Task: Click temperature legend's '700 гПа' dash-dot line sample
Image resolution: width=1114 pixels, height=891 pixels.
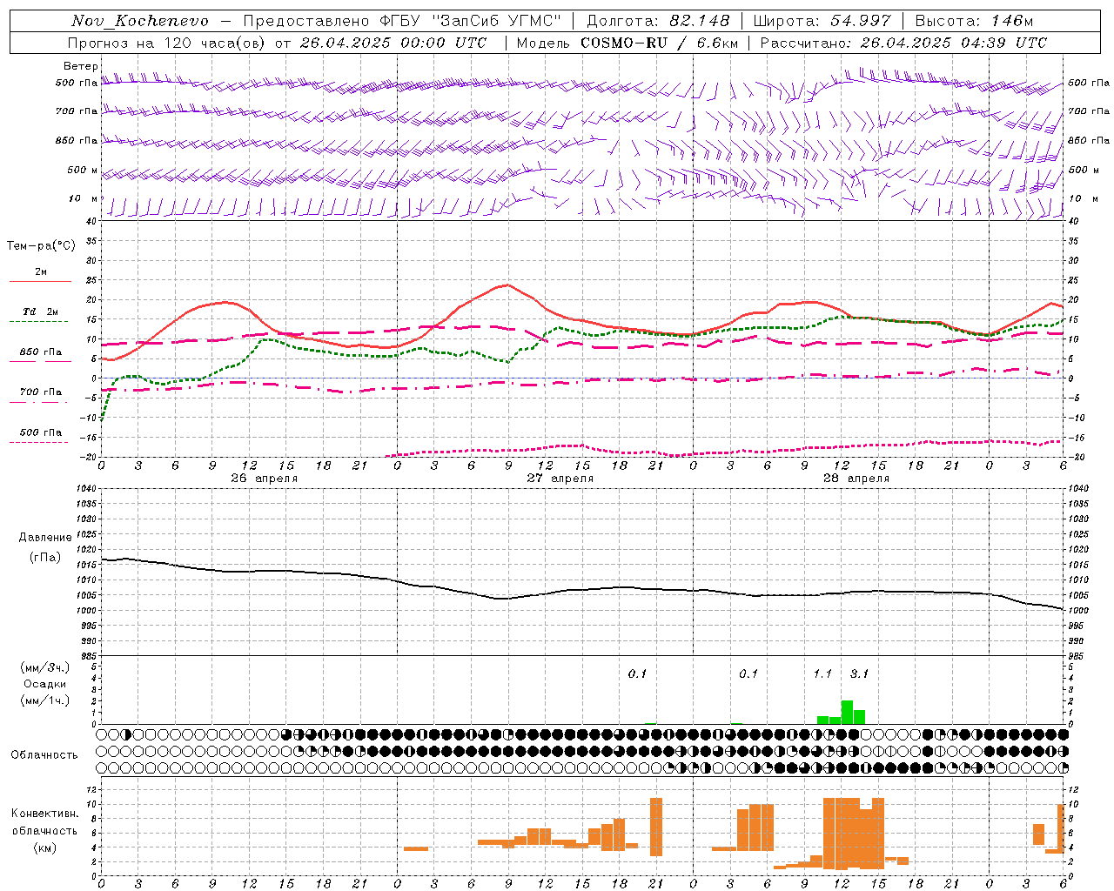Action: pos(40,401)
